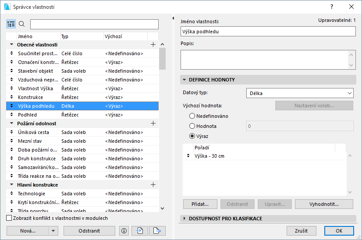The image size is (362, 240).
Task: Enable Zobrazit konflikt s vlastnostmi v modulech
Action: (9, 218)
